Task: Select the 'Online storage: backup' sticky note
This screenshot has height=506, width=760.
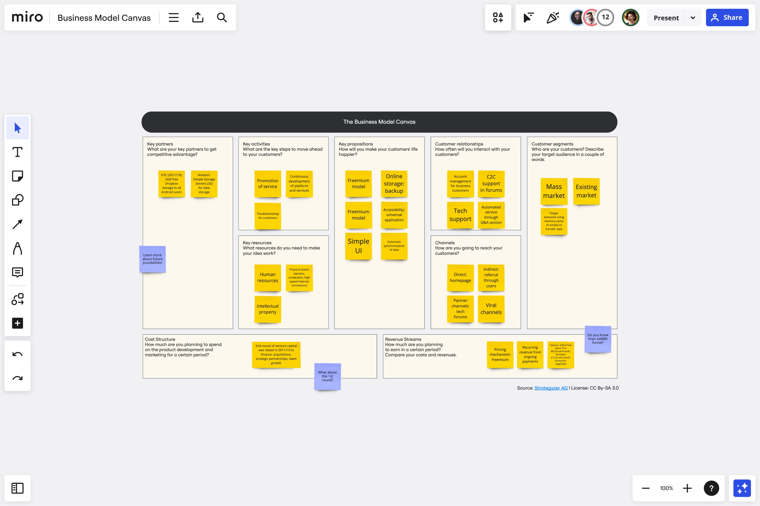Action: pyautogui.click(x=394, y=184)
